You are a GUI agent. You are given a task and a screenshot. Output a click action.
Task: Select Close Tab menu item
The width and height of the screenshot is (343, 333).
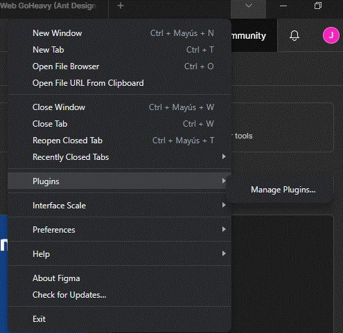119,124
